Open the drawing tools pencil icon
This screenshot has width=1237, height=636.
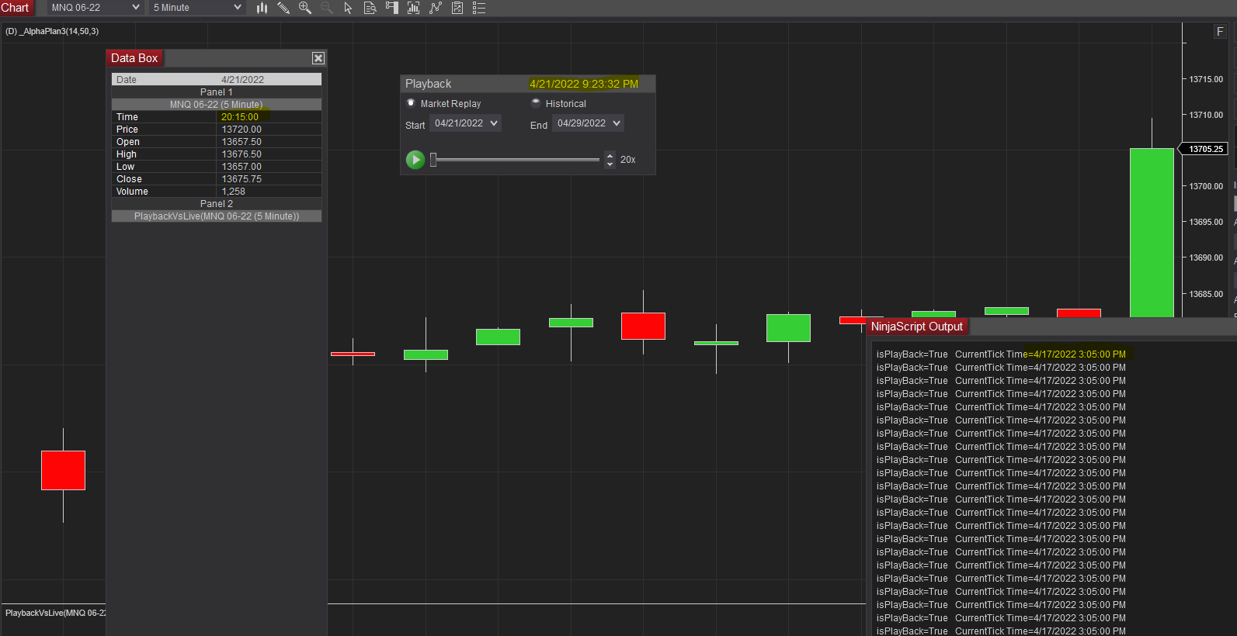click(x=283, y=8)
